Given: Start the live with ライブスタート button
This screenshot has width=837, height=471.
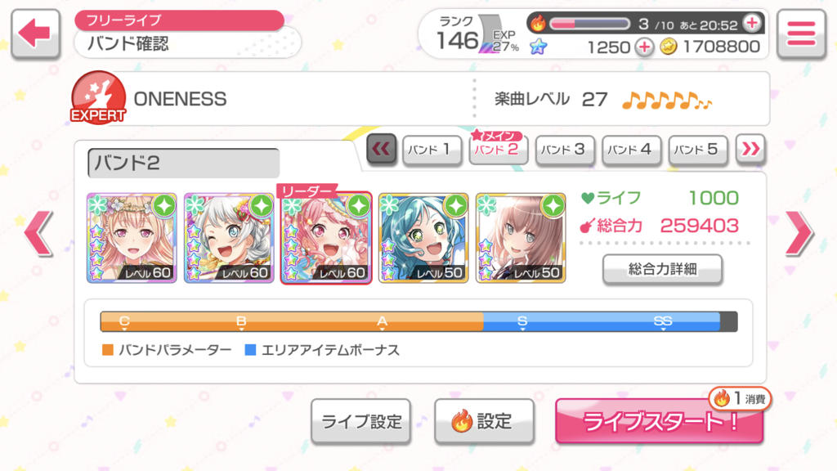Looking at the screenshot, I should [660, 421].
